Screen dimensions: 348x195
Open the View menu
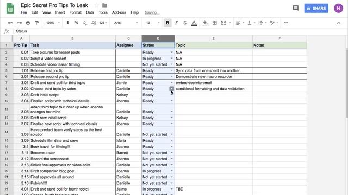(x=47, y=12)
